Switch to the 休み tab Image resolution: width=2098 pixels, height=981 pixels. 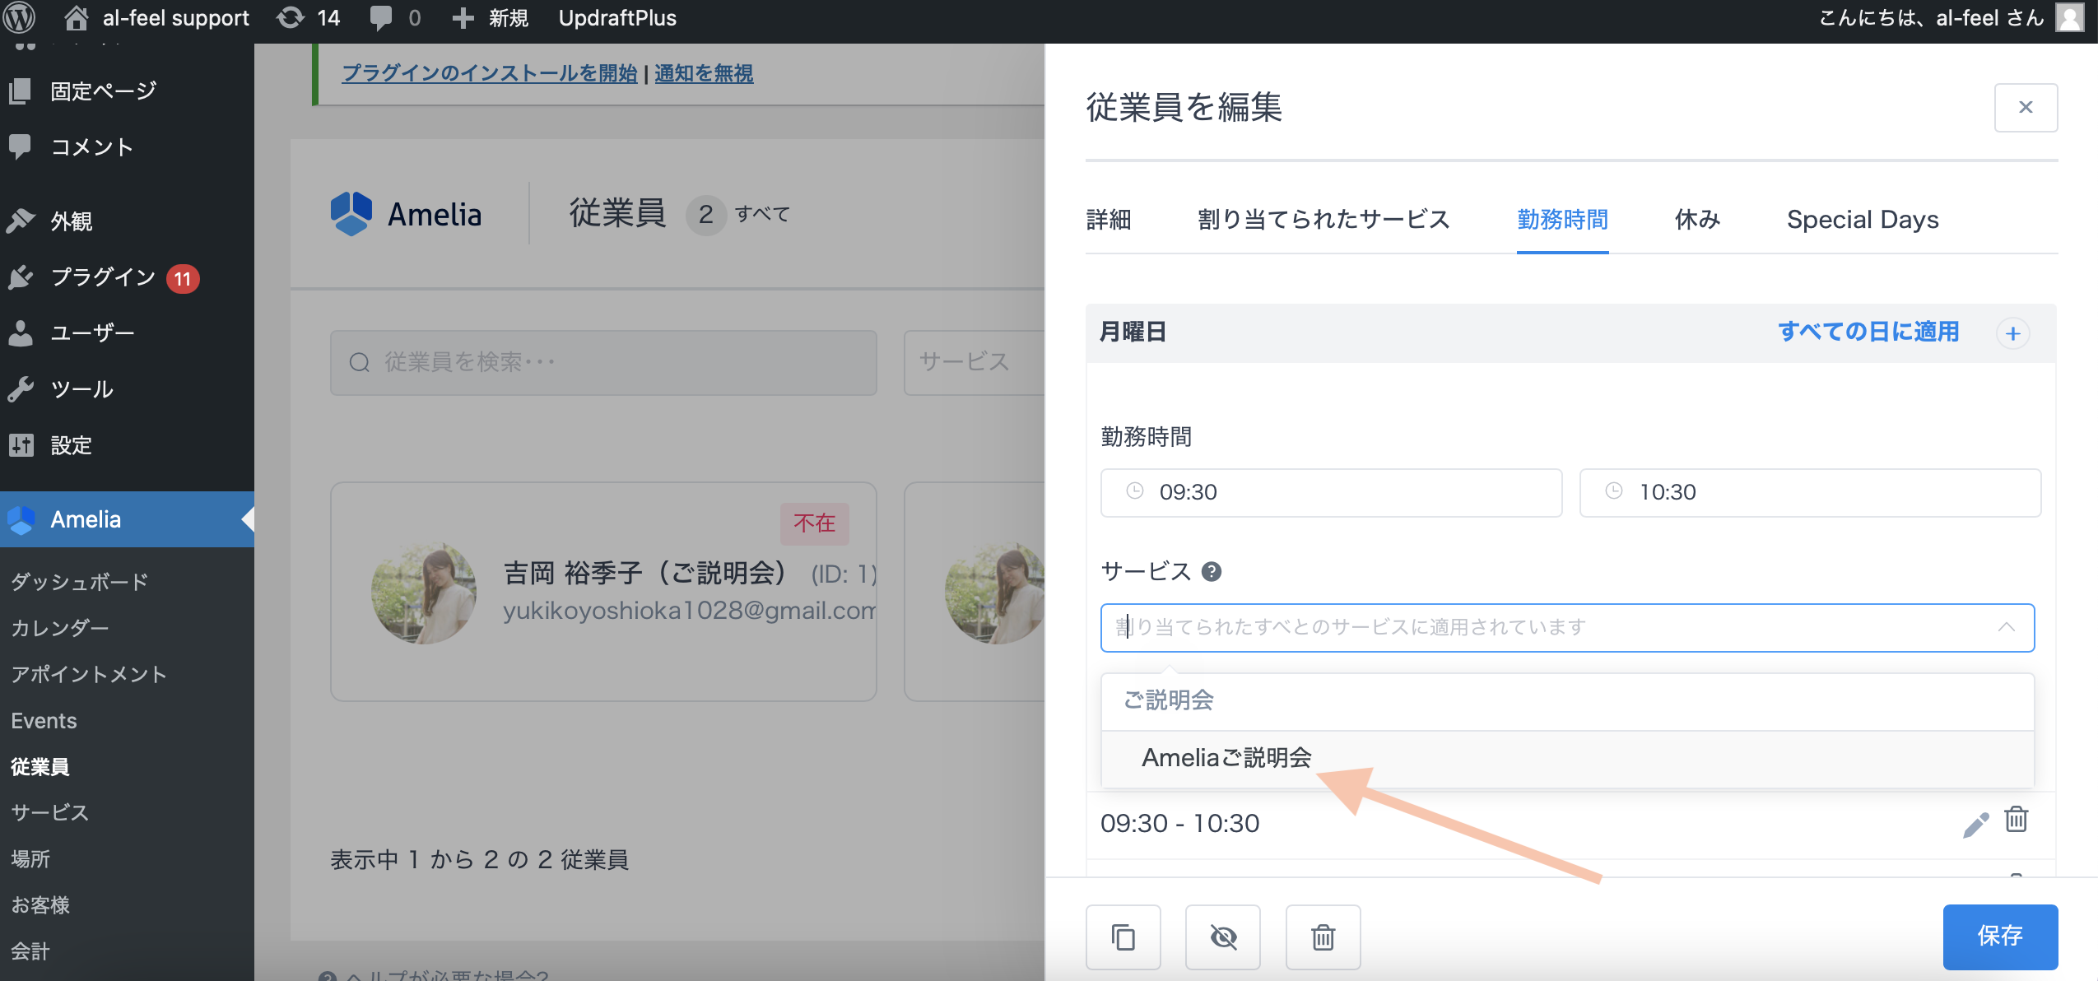(x=1697, y=220)
